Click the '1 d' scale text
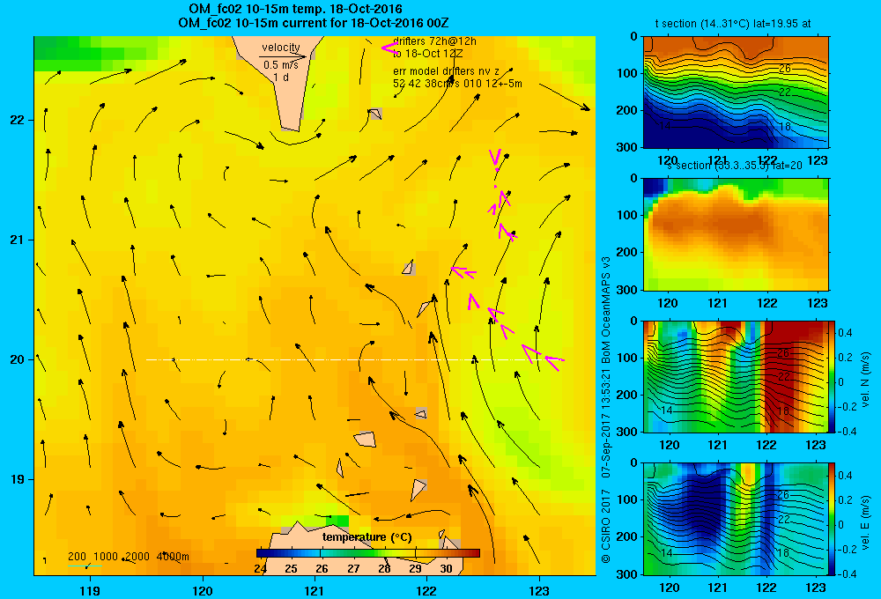Image resolution: width=881 pixels, height=599 pixels. click(x=281, y=77)
